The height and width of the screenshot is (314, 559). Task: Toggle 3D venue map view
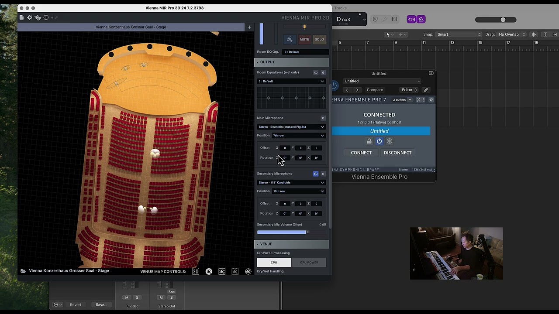pyautogui.click(x=196, y=271)
